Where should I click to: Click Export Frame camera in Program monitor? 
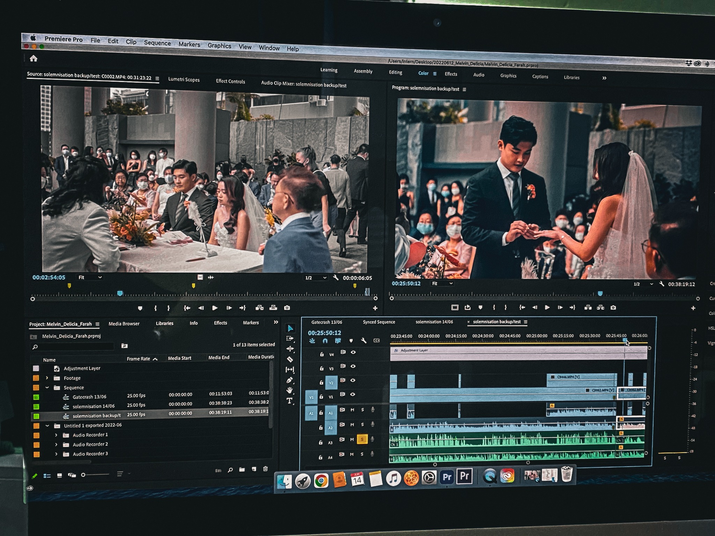613,307
